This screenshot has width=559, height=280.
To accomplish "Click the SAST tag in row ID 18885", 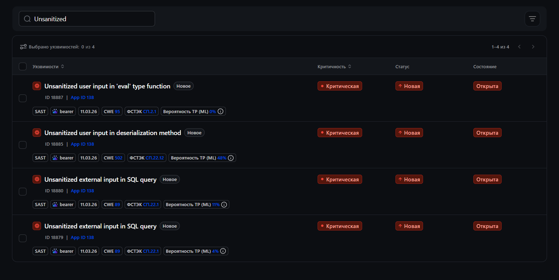I will click(40, 158).
